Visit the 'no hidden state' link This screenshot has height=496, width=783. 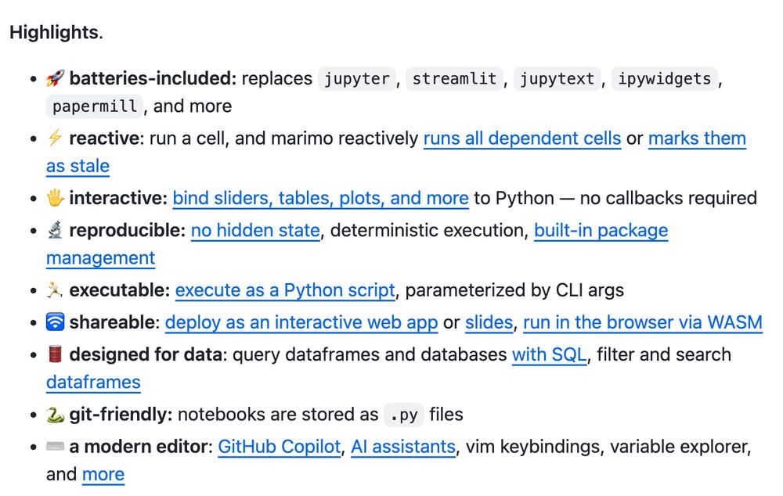pyautogui.click(x=255, y=231)
